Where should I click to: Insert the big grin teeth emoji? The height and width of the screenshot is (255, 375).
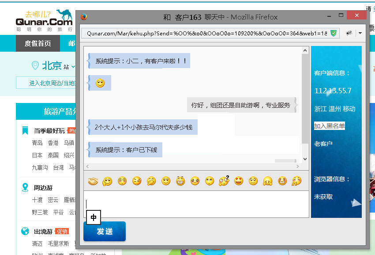[x=180, y=181]
